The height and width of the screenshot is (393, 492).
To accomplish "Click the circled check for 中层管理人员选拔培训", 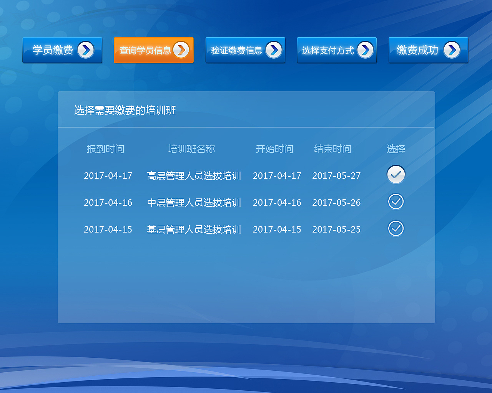I will pyautogui.click(x=396, y=201).
